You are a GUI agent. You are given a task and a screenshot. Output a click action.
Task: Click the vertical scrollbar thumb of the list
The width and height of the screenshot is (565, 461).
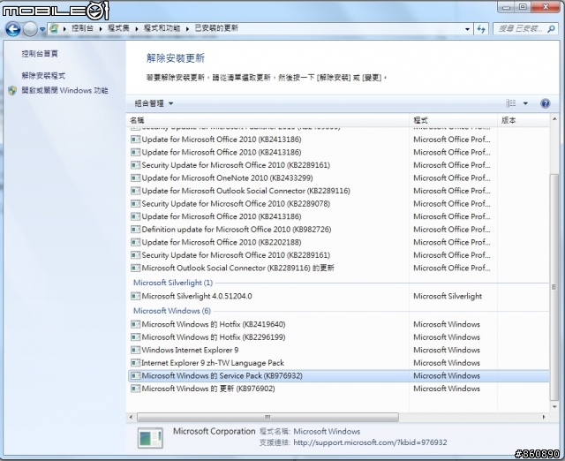pyautogui.click(x=554, y=287)
